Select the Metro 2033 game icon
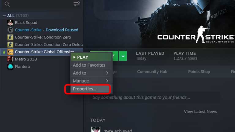This screenshot has height=132, width=235. point(10,59)
